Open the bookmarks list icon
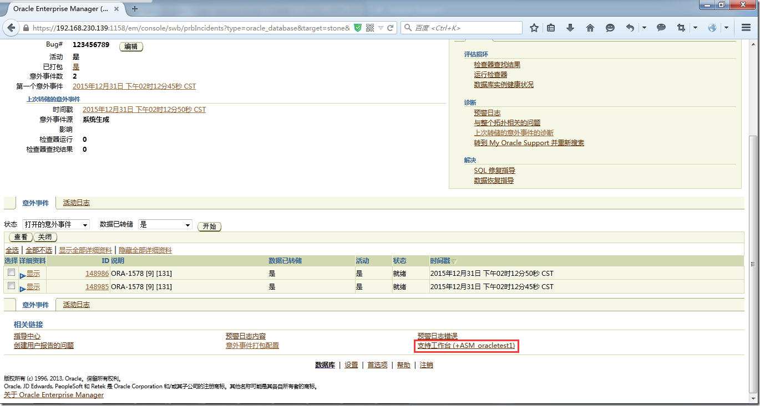The height and width of the screenshot is (406, 760). click(551, 28)
